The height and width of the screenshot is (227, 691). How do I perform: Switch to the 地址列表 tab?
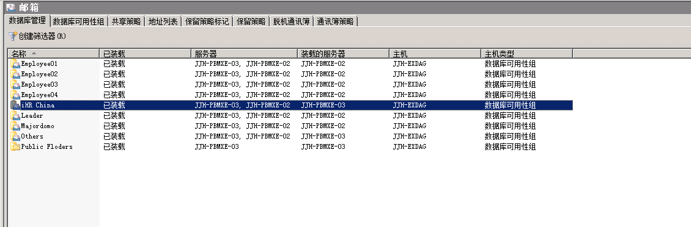click(x=163, y=21)
